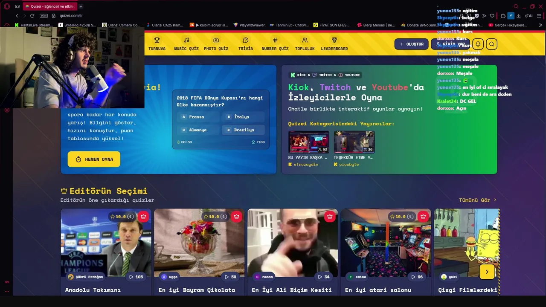Open the FİYAT SON EFES bookmark
This screenshot has width=546, height=307.
[331, 25]
